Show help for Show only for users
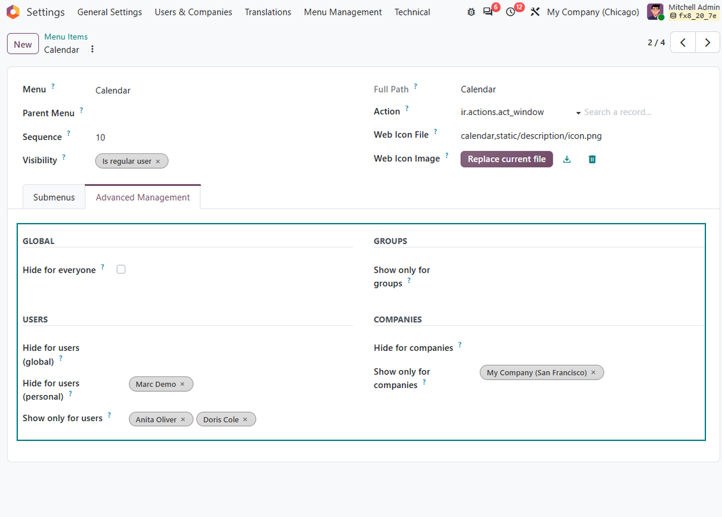 pos(109,415)
